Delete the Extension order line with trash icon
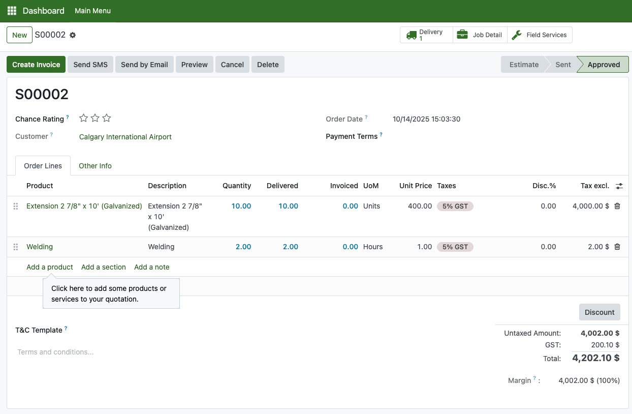This screenshot has width=632, height=414. point(617,206)
